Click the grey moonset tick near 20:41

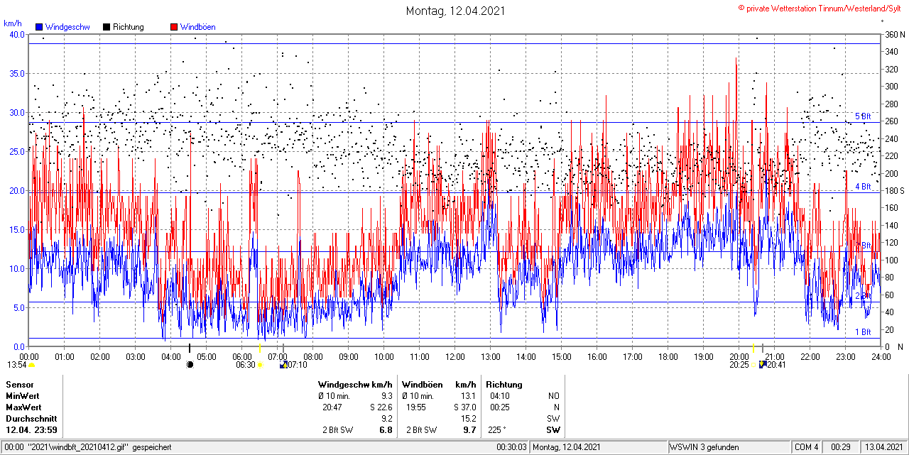coord(763,349)
